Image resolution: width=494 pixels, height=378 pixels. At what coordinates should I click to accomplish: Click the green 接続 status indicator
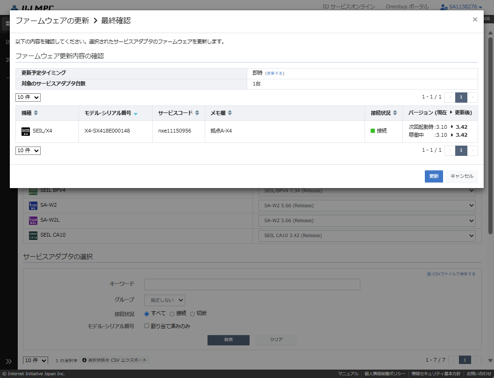tap(372, 131)
